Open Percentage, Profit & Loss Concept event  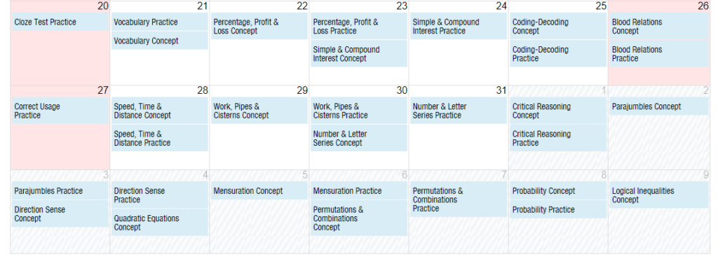point(259,27)
